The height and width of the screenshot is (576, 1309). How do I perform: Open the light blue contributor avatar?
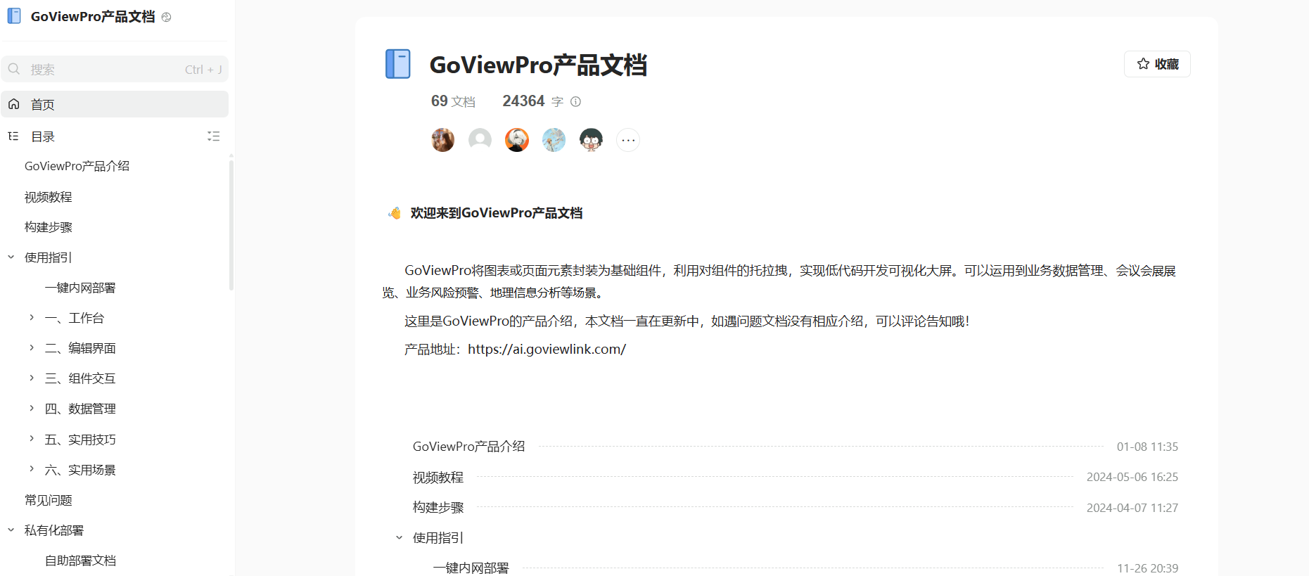click(x=554, y=140)
